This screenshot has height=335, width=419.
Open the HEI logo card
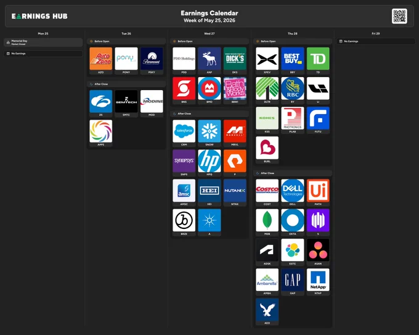pos(209,191)
